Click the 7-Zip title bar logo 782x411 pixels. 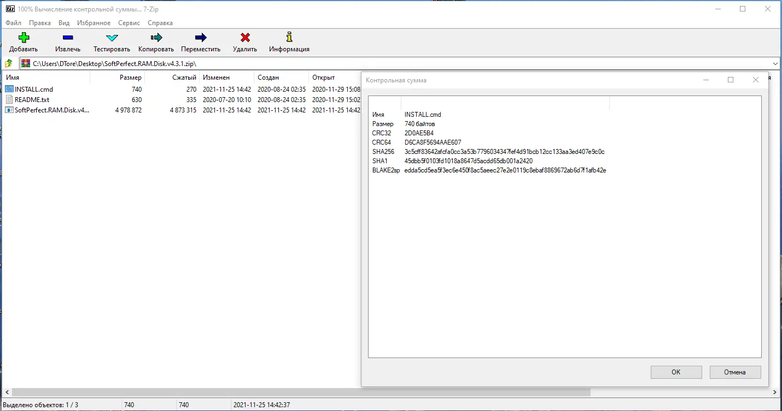(9, 9)
